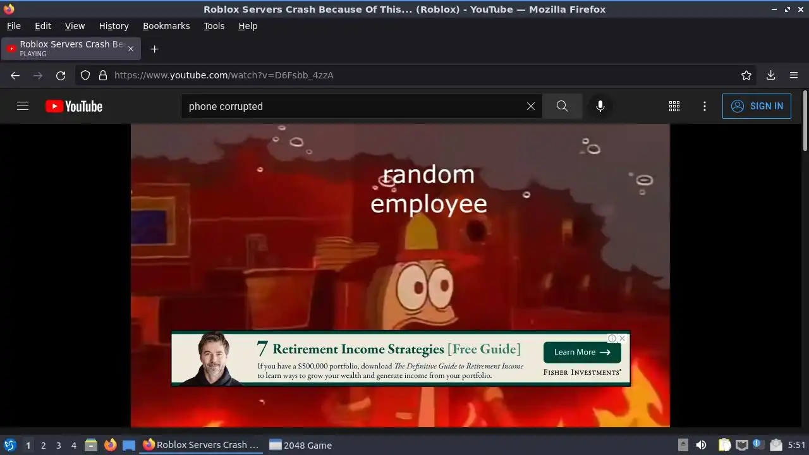
Task: Open the YouTube apps grid
Action: tap(674, 106)
